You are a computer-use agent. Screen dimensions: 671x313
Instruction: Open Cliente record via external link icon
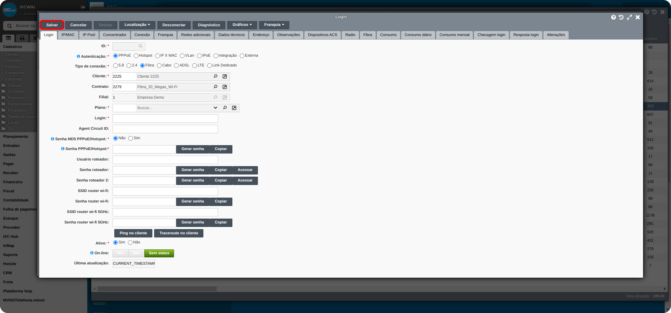pyautogui.click(x=225, y=76)
